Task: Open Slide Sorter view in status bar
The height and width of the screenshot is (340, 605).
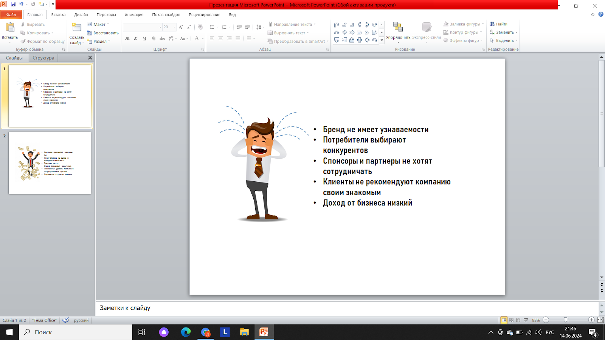Action: pos(511,320)
